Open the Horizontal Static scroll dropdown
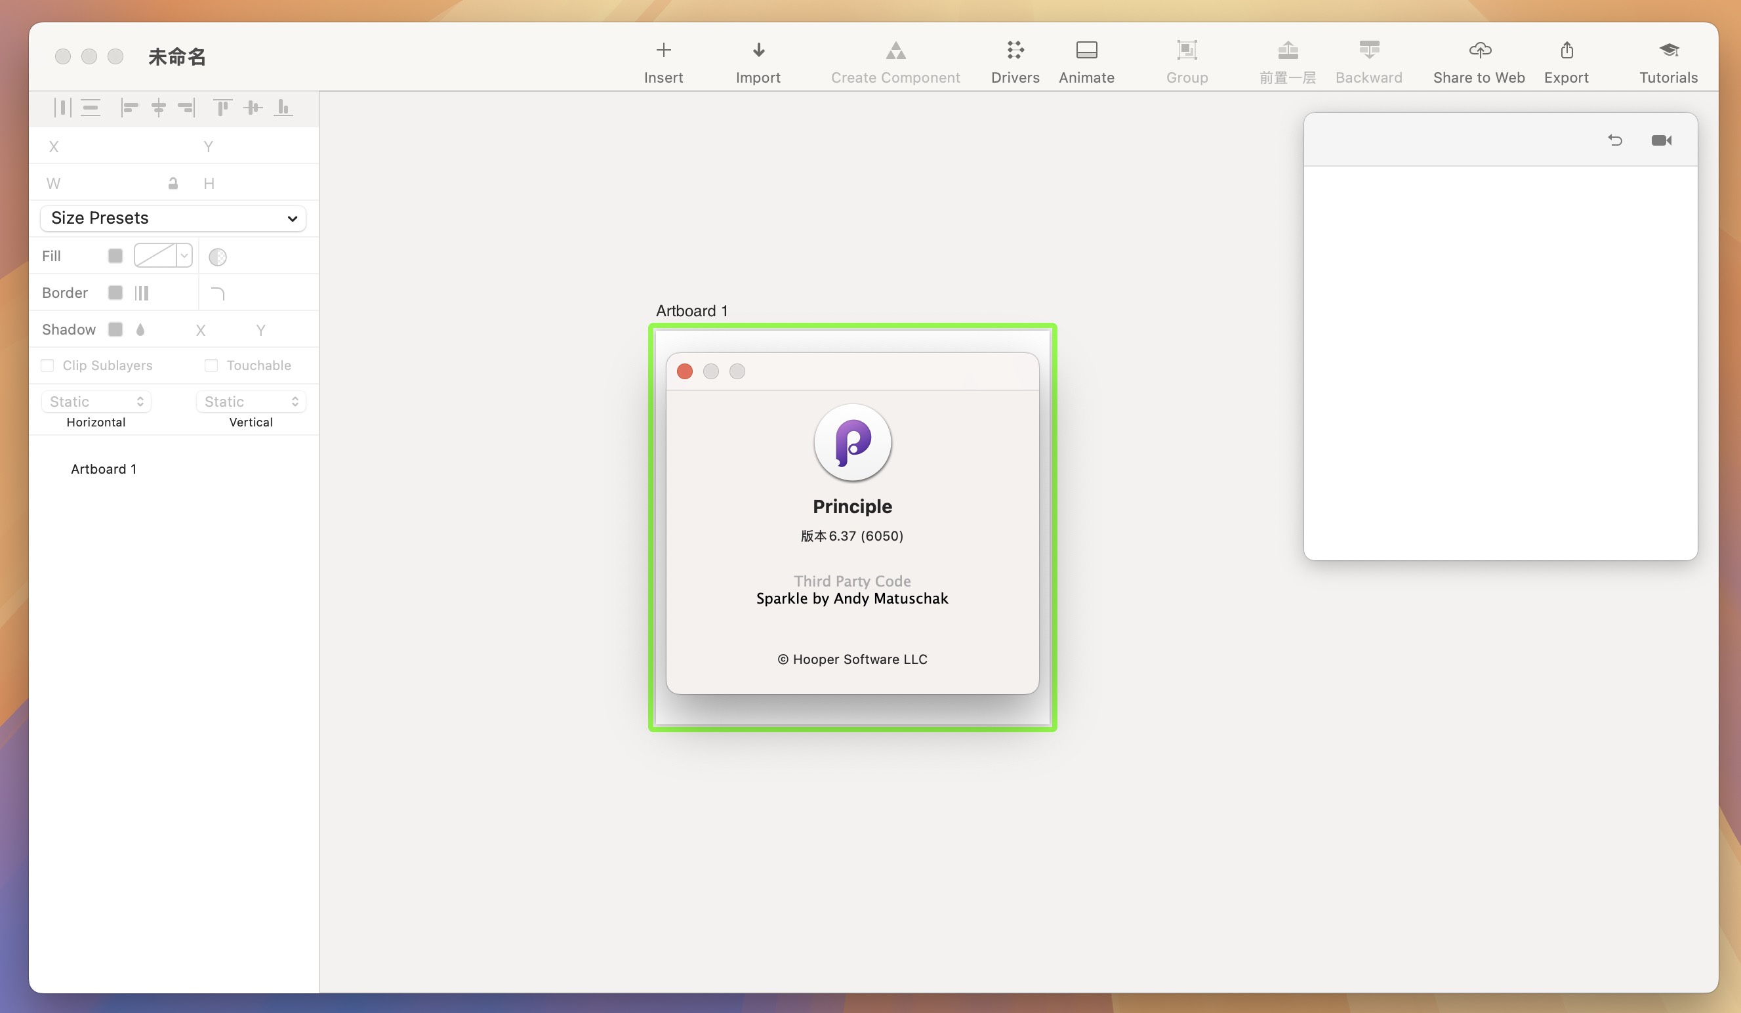This screenshot has width=1741, height=1013. coord(96,402)
